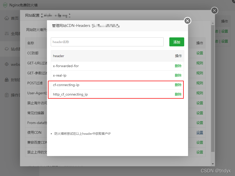
Task: Click the header name input field
Action: tap(107, 42)
